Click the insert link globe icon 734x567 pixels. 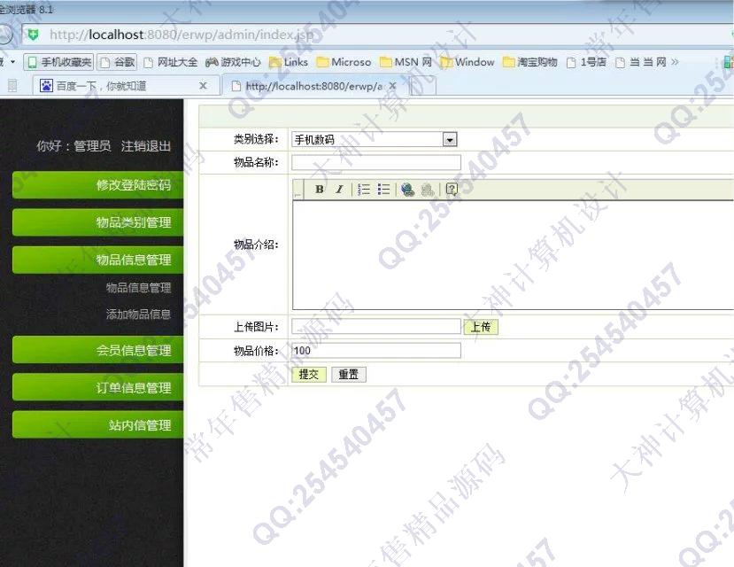point(407,190)
